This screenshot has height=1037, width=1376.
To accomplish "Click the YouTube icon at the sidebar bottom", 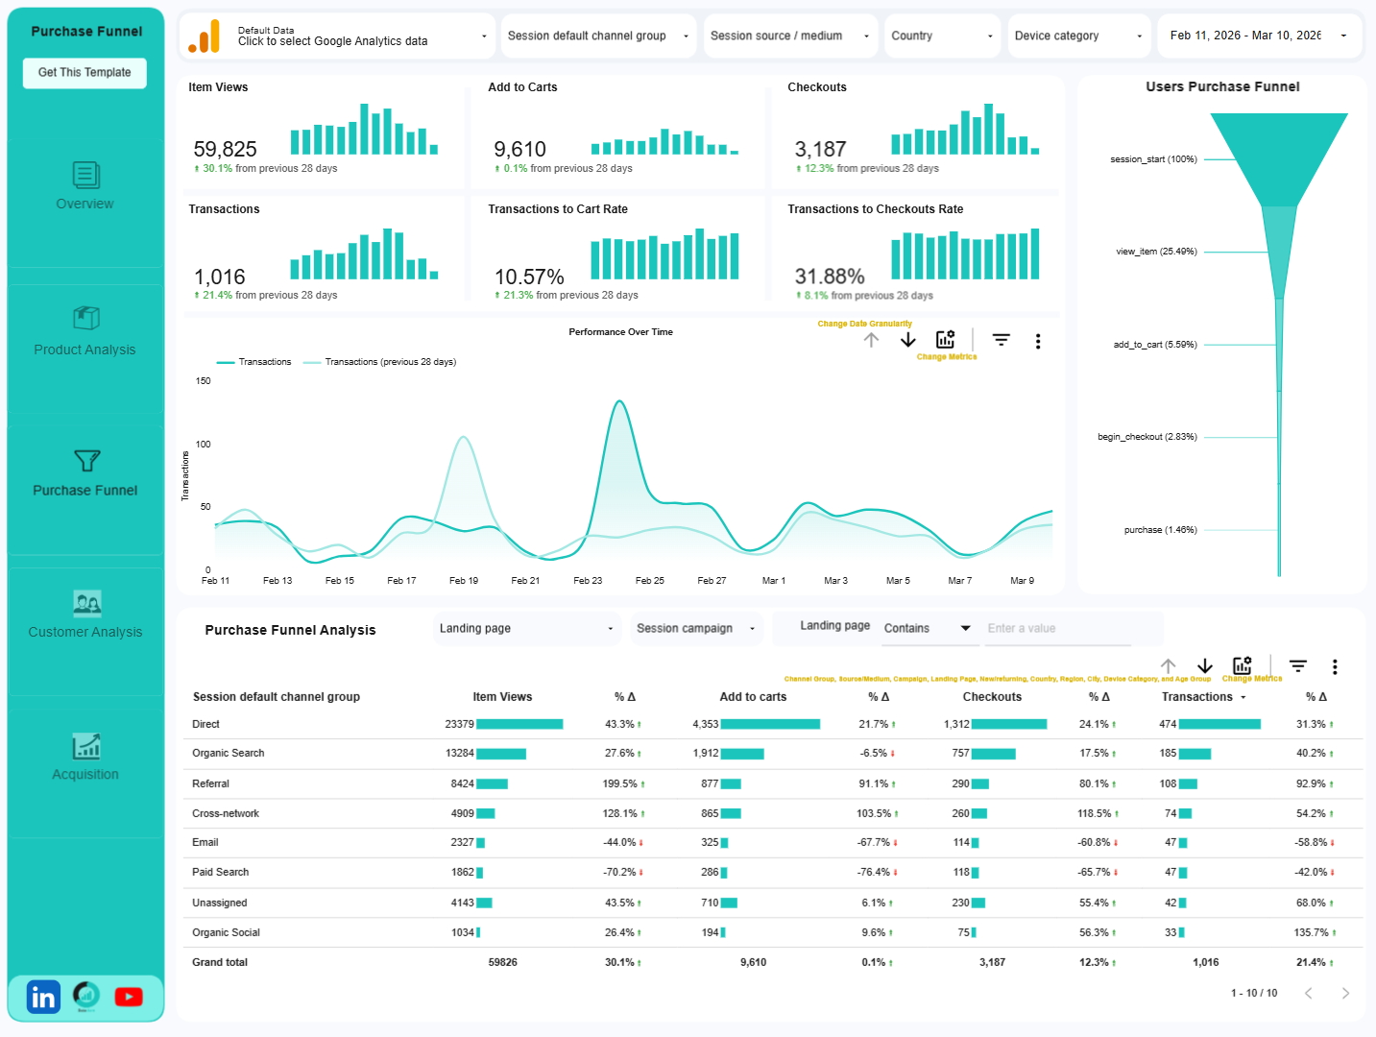I will coord(128,997).
